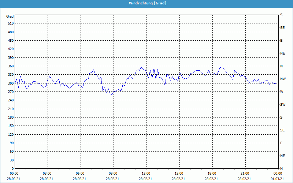Click the "Grad" y-axis unit label
This screenshot has height=183, width=293.
pyautogui.click(x=10, y=16)
